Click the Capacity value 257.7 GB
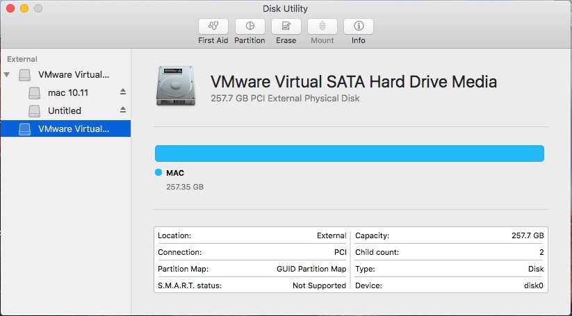This screenshot has width=572, height=316. pos(528,236)
